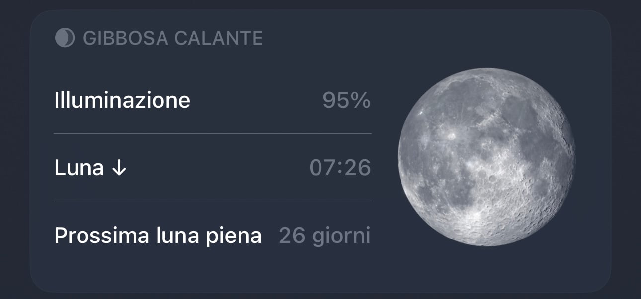This screenshot has height=299, width=641.
Task: Click the percent sign after 95
Action: (x=361, y=100)
